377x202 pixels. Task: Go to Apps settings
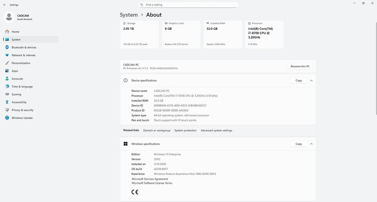15,71
